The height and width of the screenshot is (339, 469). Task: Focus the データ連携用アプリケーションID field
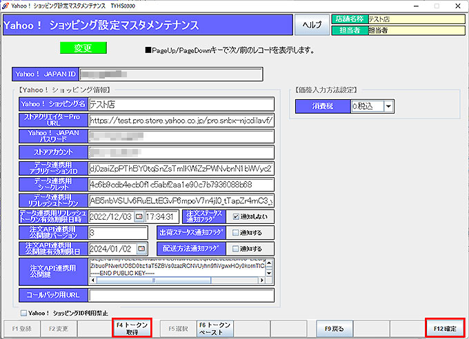tap(181, 169)
